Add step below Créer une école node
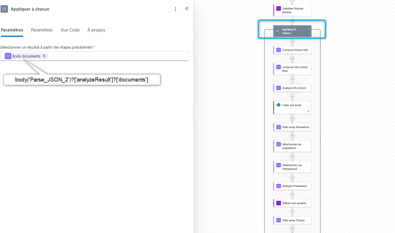This screenshot has width=395, height=233. pos(292,118)
